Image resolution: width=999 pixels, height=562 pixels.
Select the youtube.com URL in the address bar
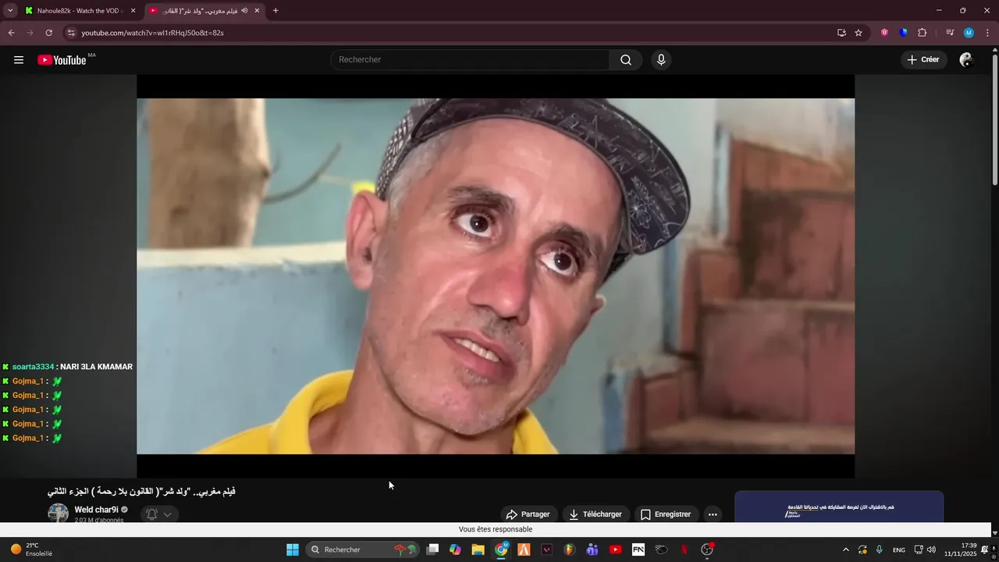(152, 33)
